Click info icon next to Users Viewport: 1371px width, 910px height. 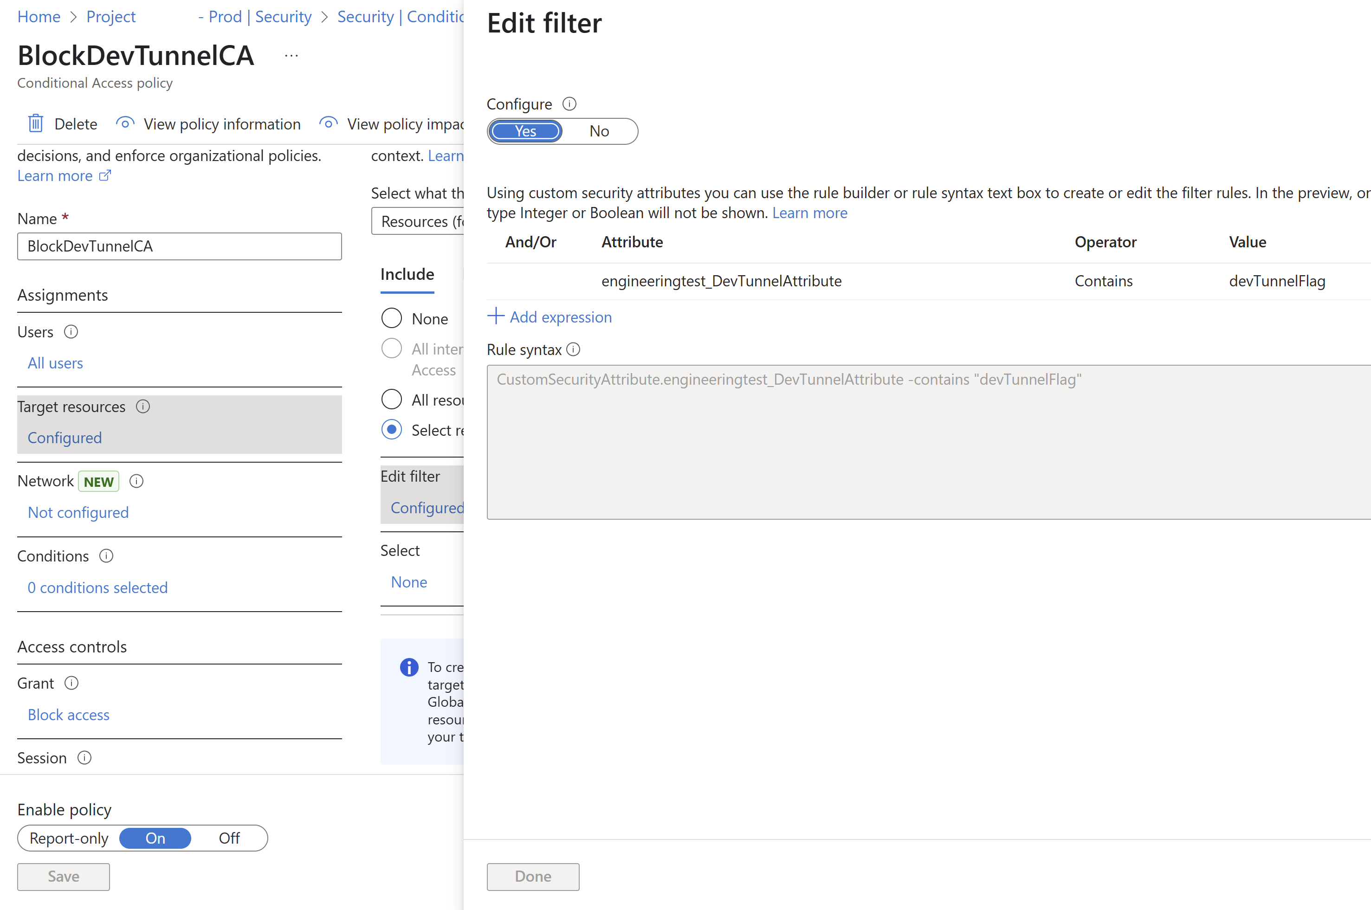[x=71, y=332]
